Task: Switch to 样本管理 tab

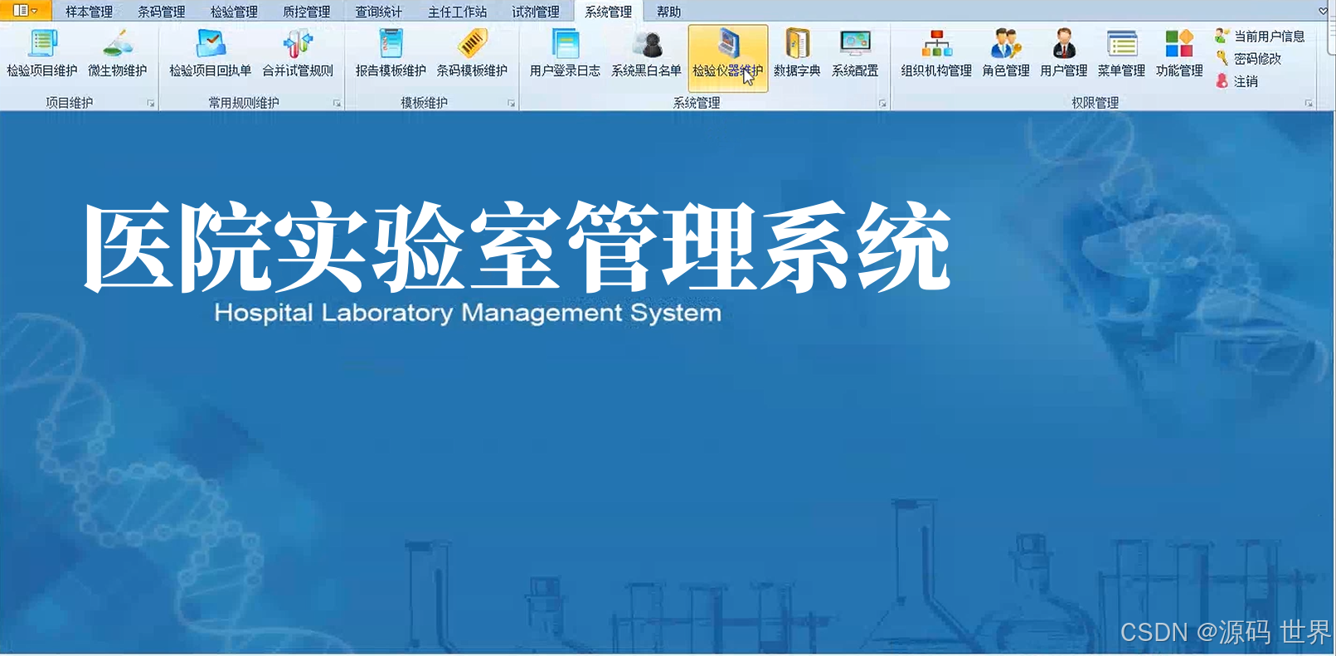Action: (90, 12)
